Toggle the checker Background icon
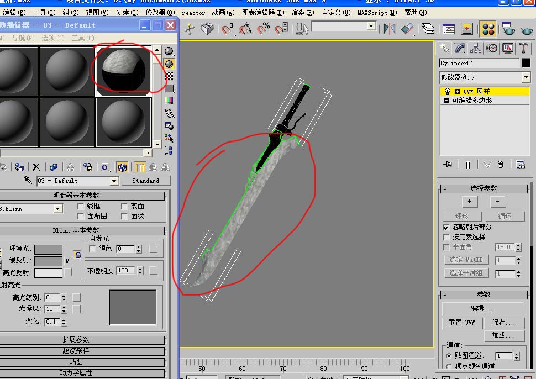Screen dimensions: 536x379 point(169,76)
